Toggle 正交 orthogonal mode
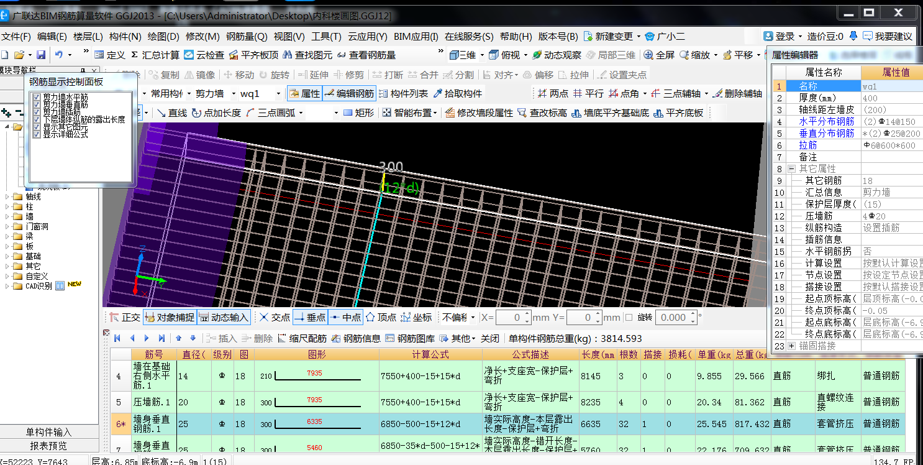923x465 pixels. point(124,317)
